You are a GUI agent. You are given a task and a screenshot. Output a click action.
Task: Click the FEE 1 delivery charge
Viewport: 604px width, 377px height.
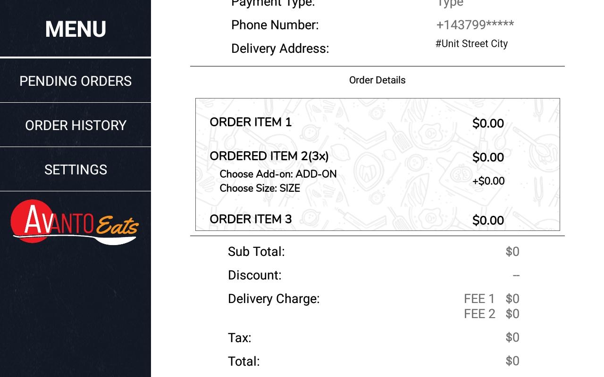491,299
